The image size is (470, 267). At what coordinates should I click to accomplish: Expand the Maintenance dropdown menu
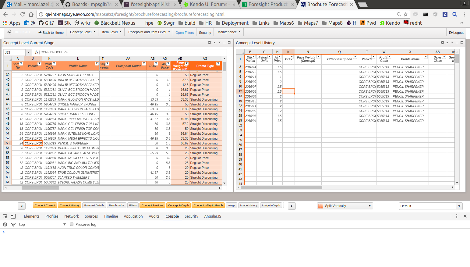click(229, 32)
